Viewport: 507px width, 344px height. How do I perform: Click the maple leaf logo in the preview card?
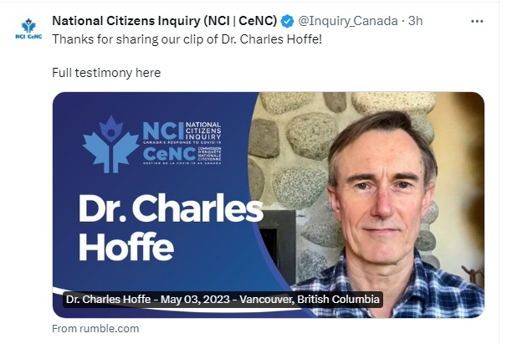[x=110, y=144]
